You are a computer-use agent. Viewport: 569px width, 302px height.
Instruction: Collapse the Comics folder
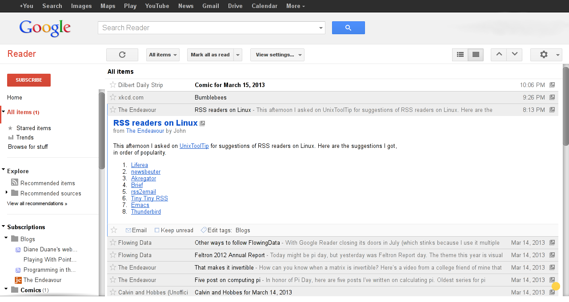tap(6, 289)
